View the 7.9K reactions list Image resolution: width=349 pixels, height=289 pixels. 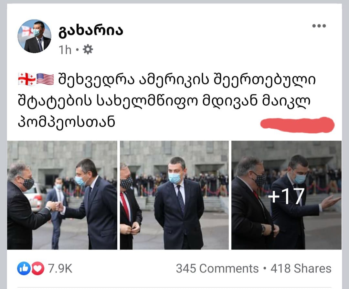[x=60, y=268]
